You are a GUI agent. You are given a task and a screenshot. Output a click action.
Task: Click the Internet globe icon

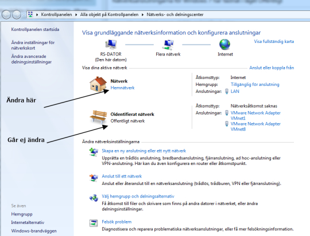point(225,45)
